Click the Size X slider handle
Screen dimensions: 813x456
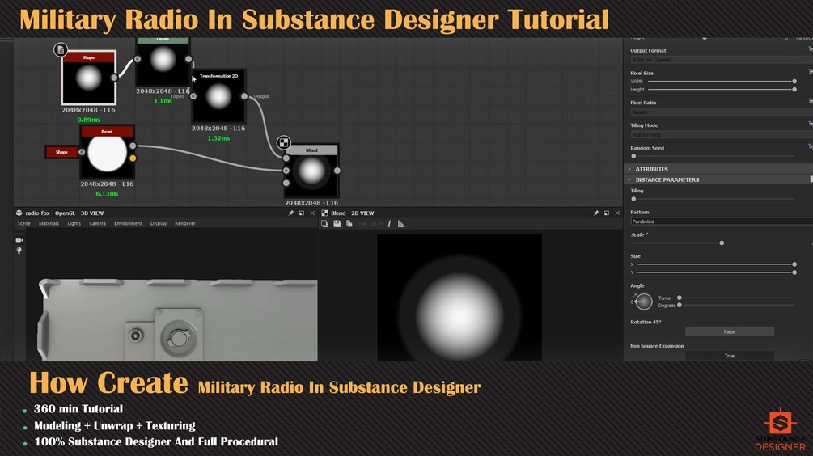click(x=794, y=264)
